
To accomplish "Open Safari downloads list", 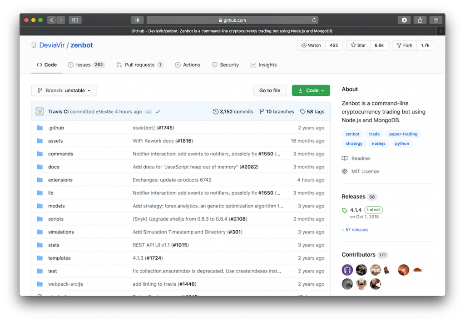I will click(x=404, y=20).
